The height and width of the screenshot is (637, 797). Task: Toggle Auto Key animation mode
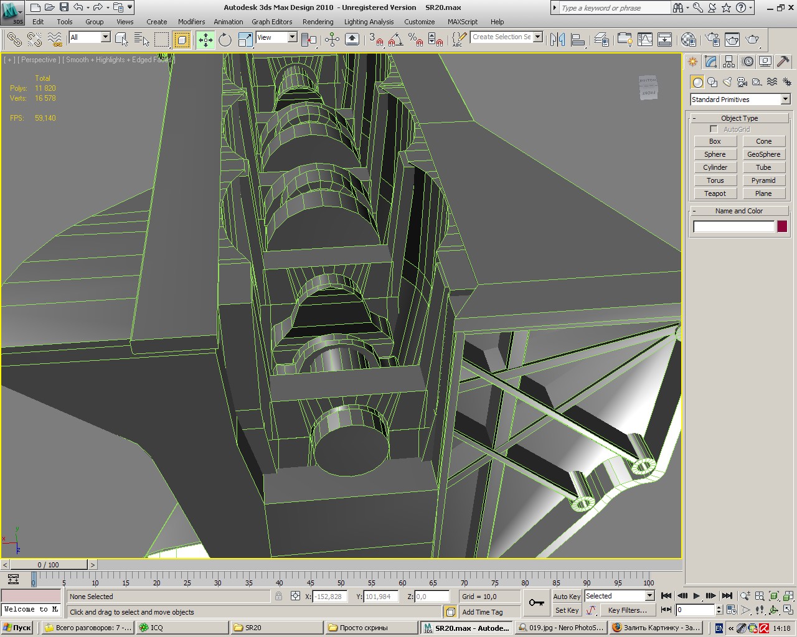coord(567,596)
